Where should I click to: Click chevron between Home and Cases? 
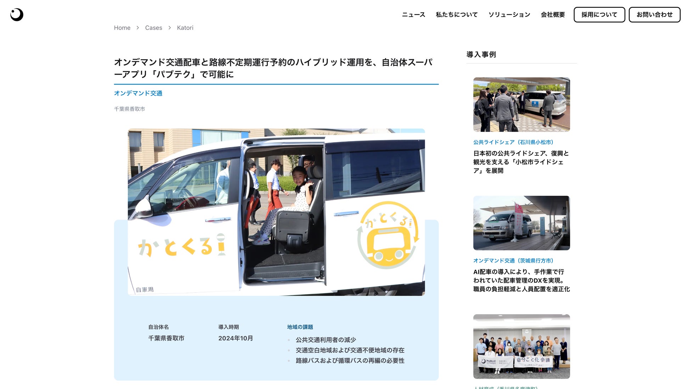click(x=137, y=28)
